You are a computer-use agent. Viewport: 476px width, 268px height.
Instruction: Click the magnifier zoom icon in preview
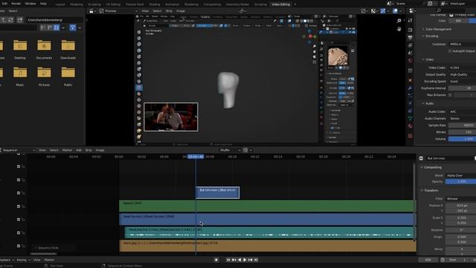point(399,21)
